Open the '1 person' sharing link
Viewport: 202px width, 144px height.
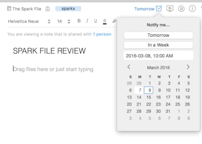pyautogui.click(x=102, y=34)
